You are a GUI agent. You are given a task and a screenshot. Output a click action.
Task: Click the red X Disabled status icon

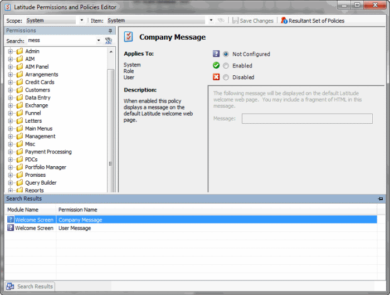coord(216,77)
